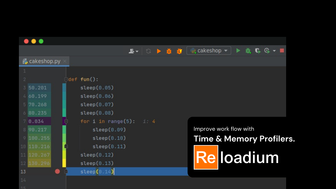Run with Reloadium orange play icon
Image resolution: width=336 pixels, height=189 pixels.
159,51
